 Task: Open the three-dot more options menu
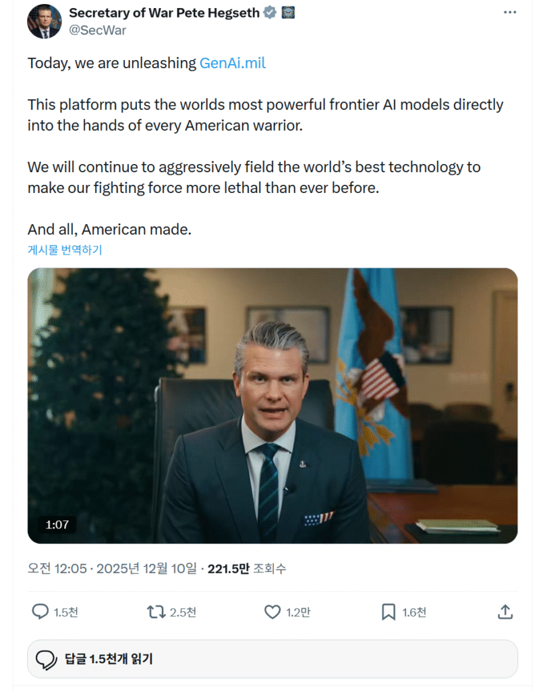(511, 13)
